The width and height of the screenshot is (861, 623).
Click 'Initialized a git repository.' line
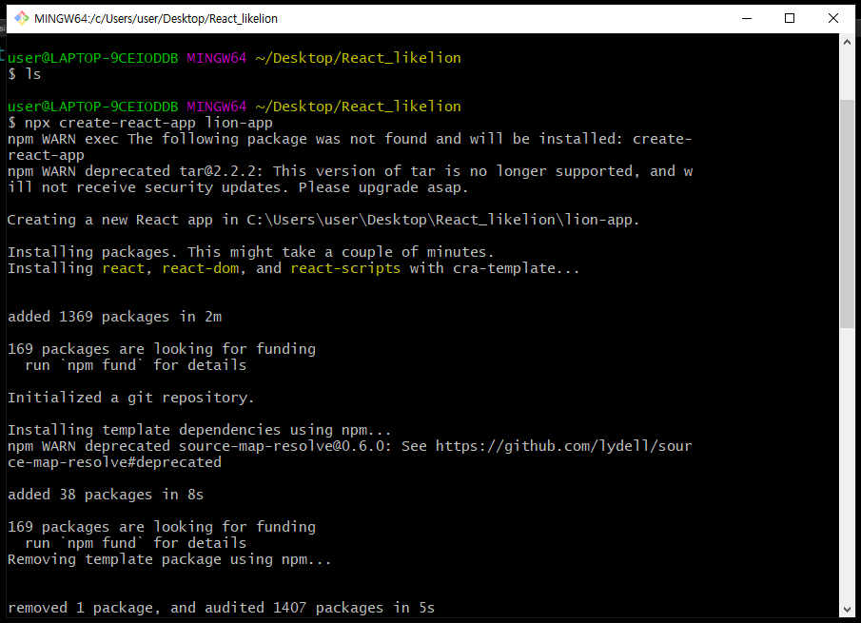coord(130,398)
